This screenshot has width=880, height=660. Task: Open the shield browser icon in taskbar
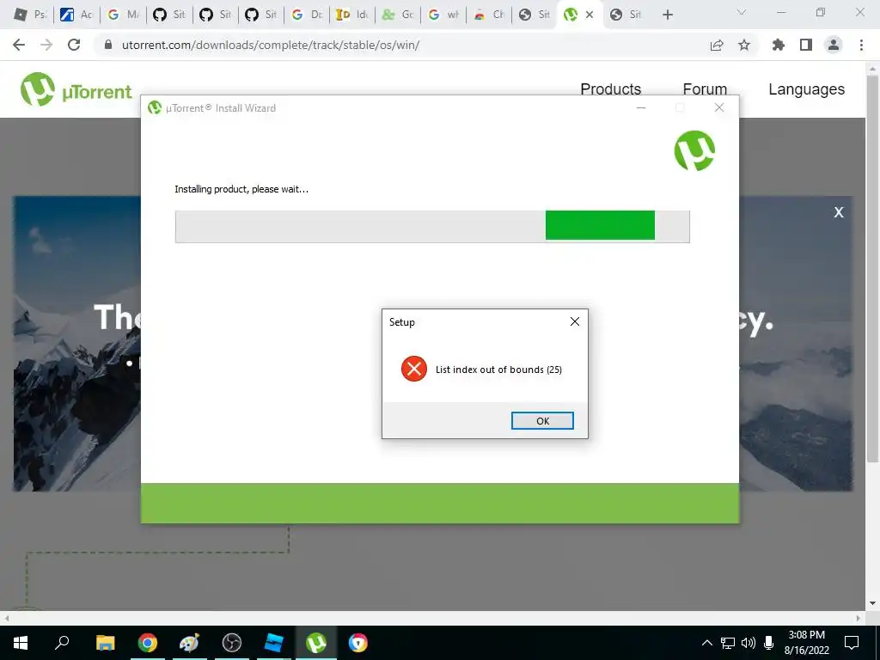(357, 643)
